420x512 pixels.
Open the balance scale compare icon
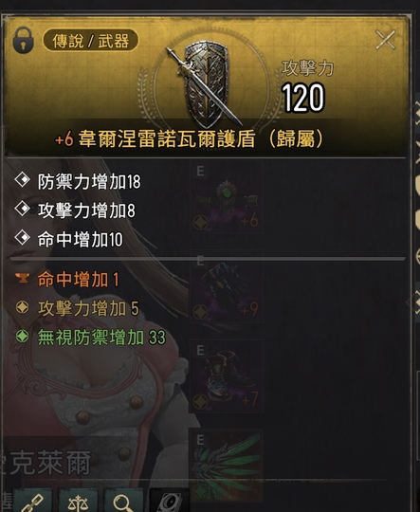(78, 501)
